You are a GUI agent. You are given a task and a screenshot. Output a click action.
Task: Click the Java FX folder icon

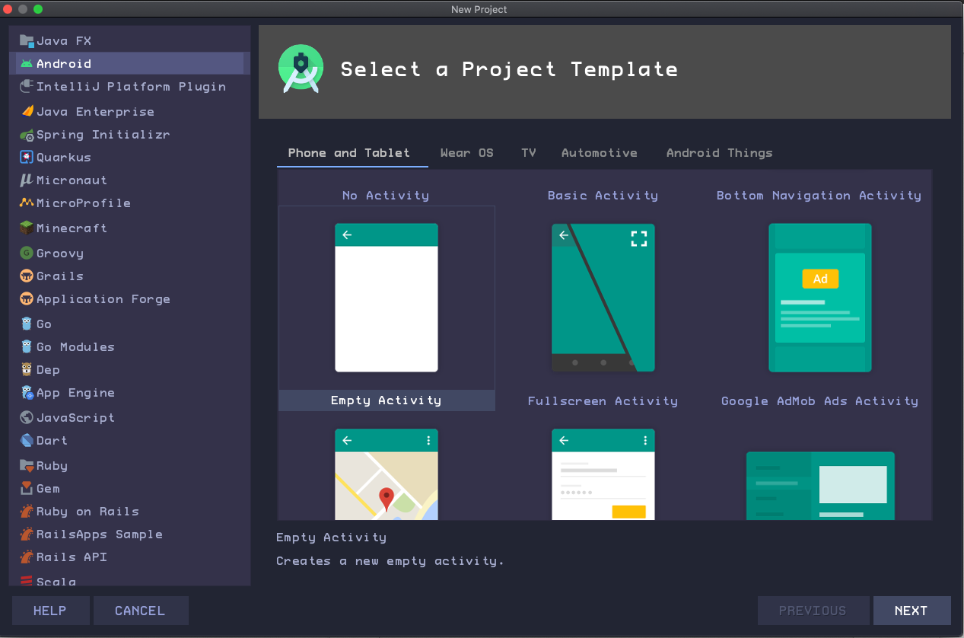pyautogui.click(x=27, y=41)
